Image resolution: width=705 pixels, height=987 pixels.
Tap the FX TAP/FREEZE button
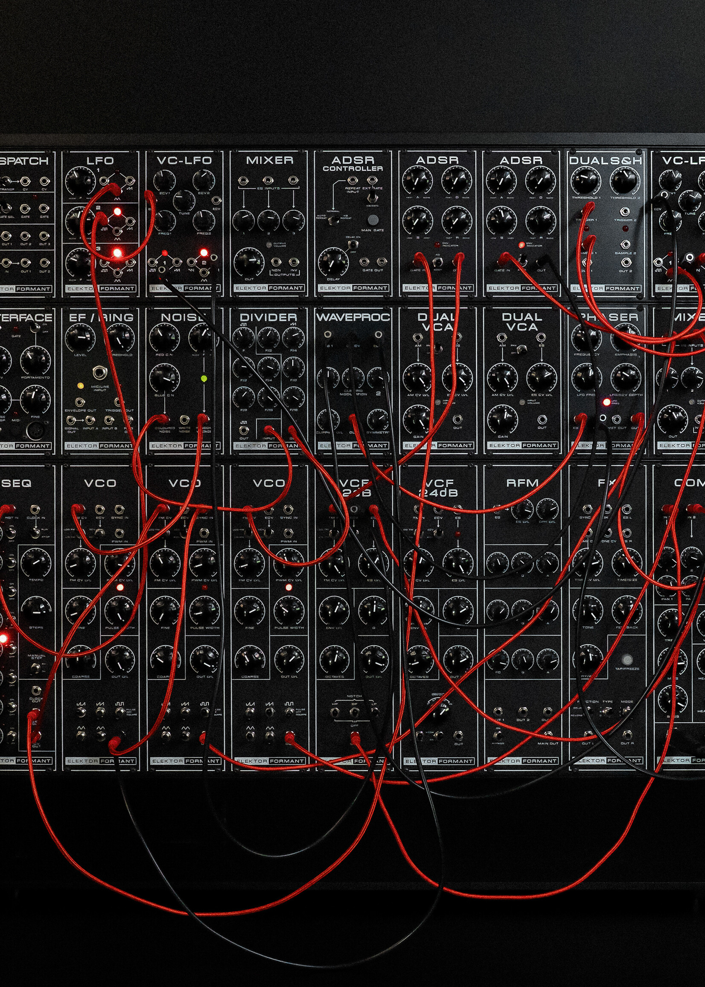tap(627, 660)
